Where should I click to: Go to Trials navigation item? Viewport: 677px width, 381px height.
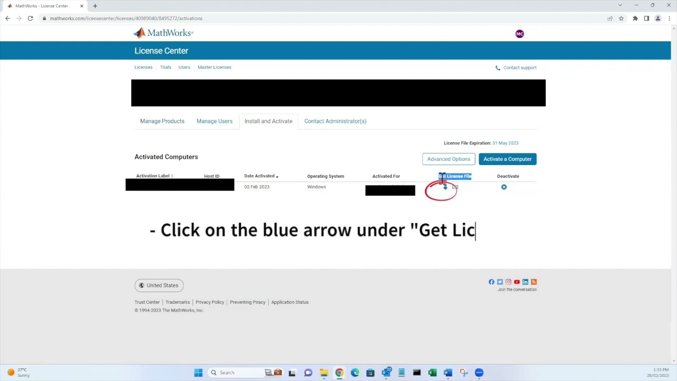(x=166, y=67)
